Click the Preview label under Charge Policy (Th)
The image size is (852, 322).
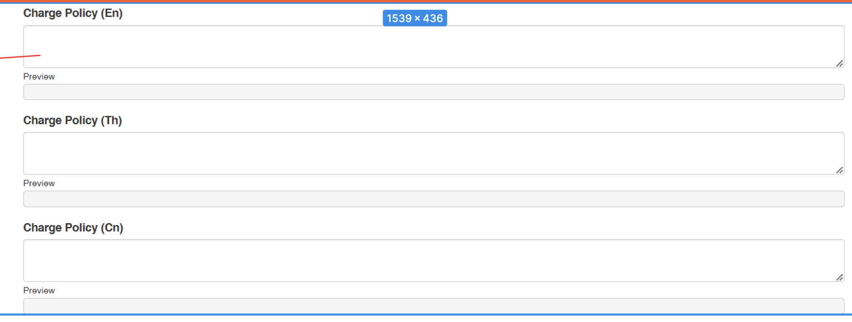[x=39, y=183]
